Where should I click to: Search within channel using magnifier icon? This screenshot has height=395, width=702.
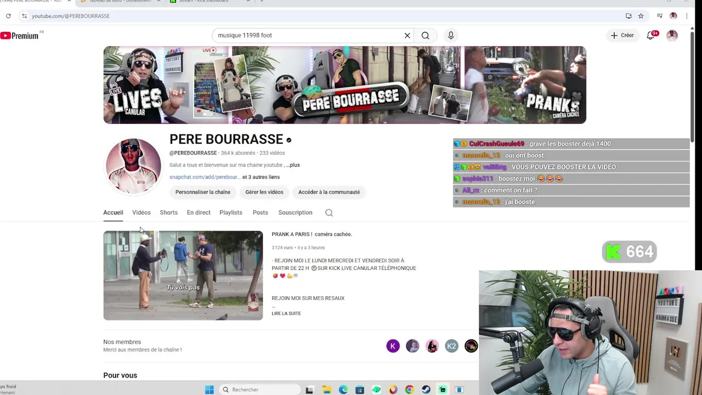(329, 213)
